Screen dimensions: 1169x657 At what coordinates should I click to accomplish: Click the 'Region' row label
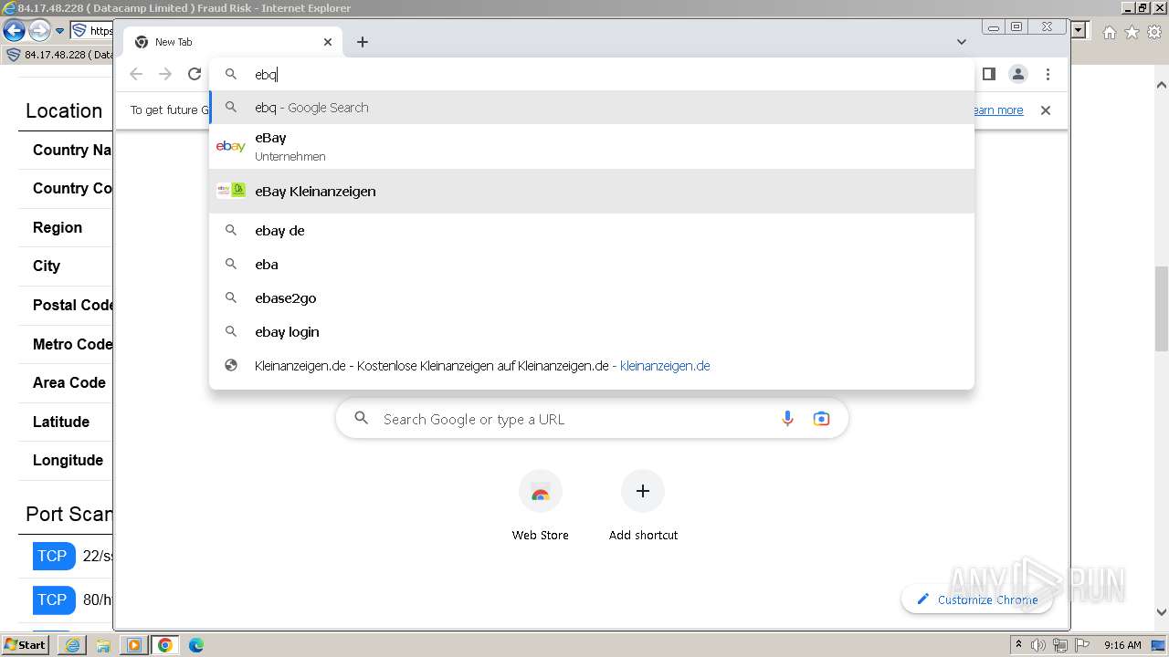click(x=58, y=227)
